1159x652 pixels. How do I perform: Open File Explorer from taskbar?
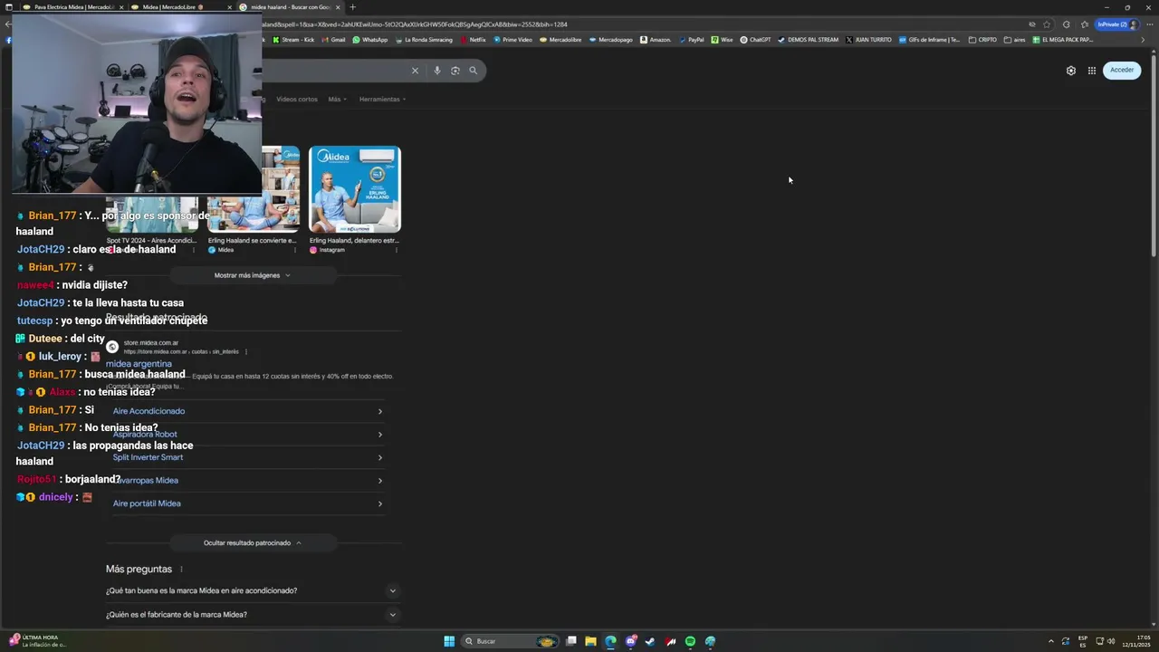click(590, 641)
